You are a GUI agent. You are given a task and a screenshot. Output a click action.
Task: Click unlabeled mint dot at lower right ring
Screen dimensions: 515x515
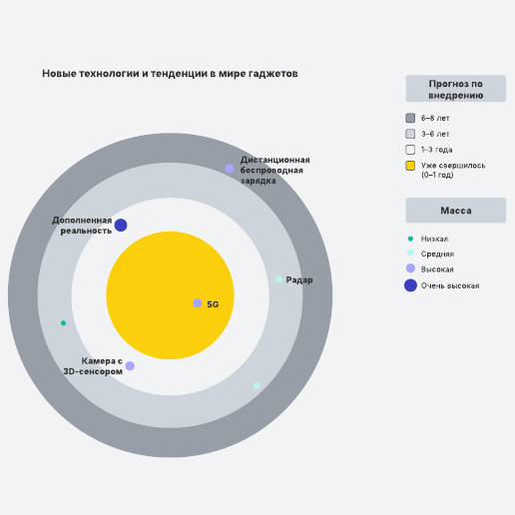[257, 386]
